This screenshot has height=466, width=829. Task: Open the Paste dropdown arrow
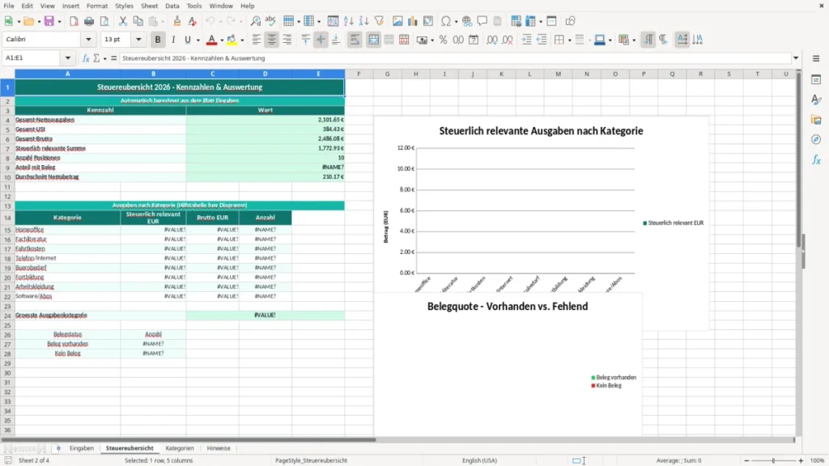(x=163, y=22)
